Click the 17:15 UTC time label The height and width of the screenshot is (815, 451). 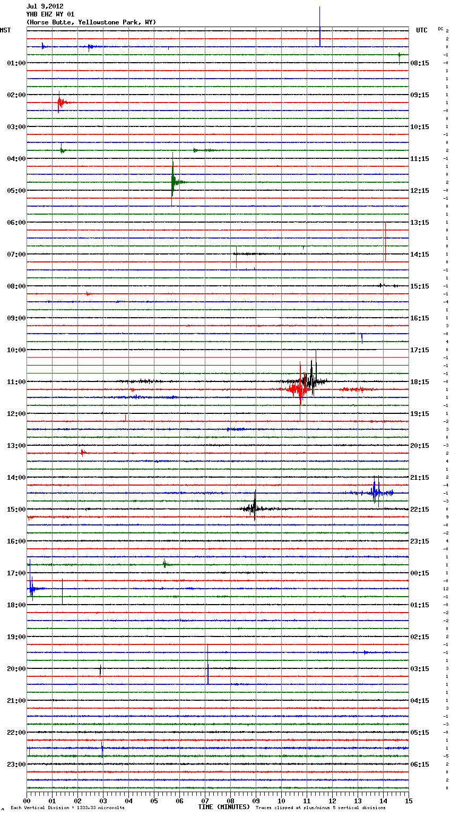click(420, 350)
